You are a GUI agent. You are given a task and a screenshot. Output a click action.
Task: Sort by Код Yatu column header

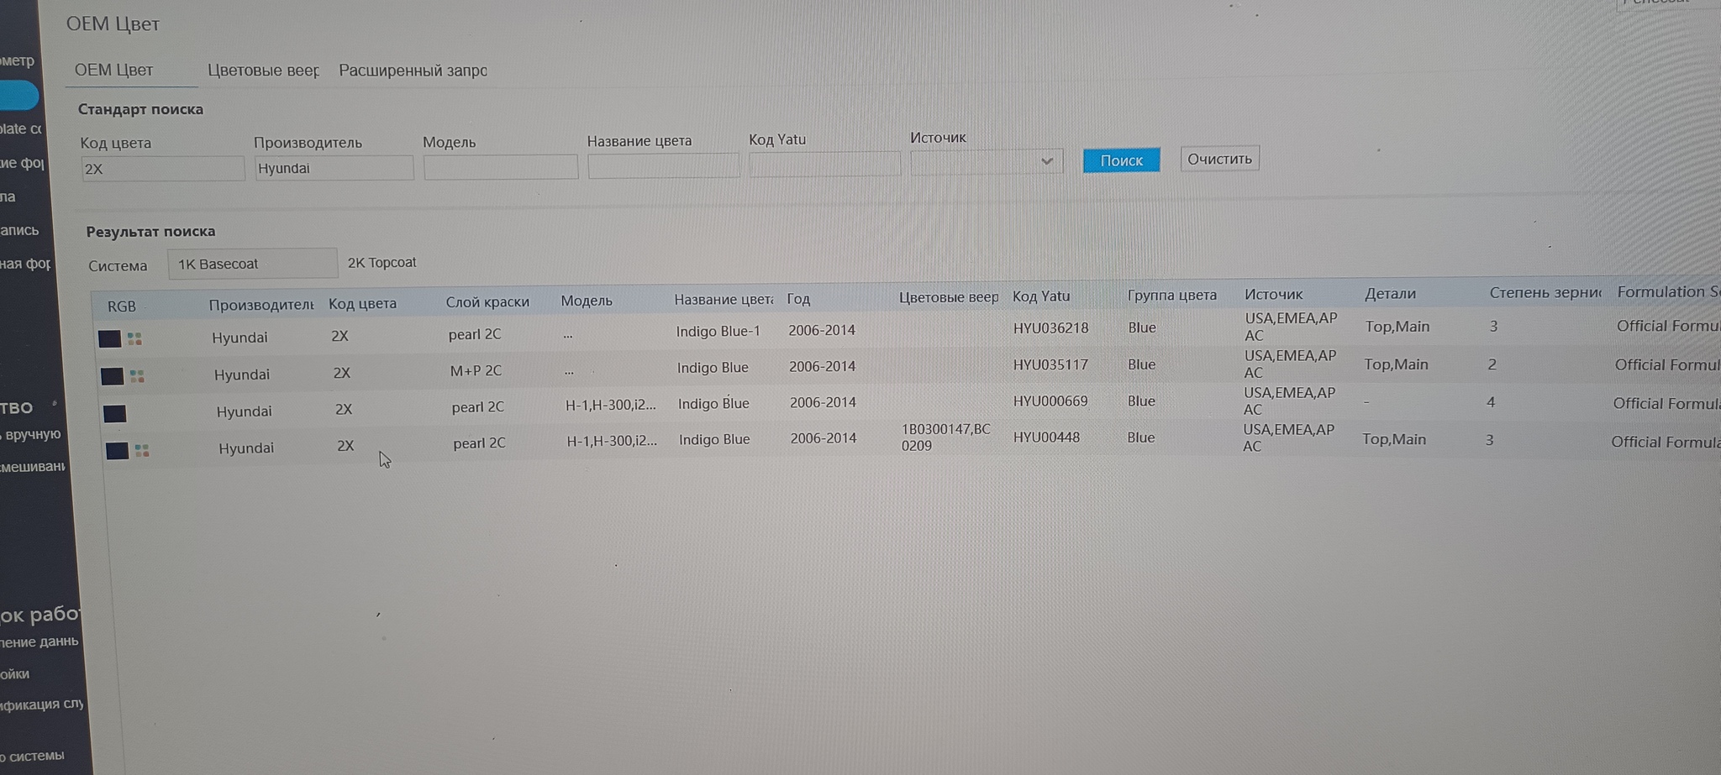pyautogui.click(x=1041, y=296)
